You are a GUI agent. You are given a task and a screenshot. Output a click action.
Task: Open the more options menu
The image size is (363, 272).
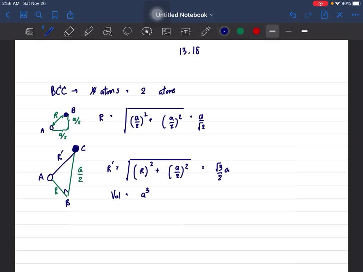(356, 15)
